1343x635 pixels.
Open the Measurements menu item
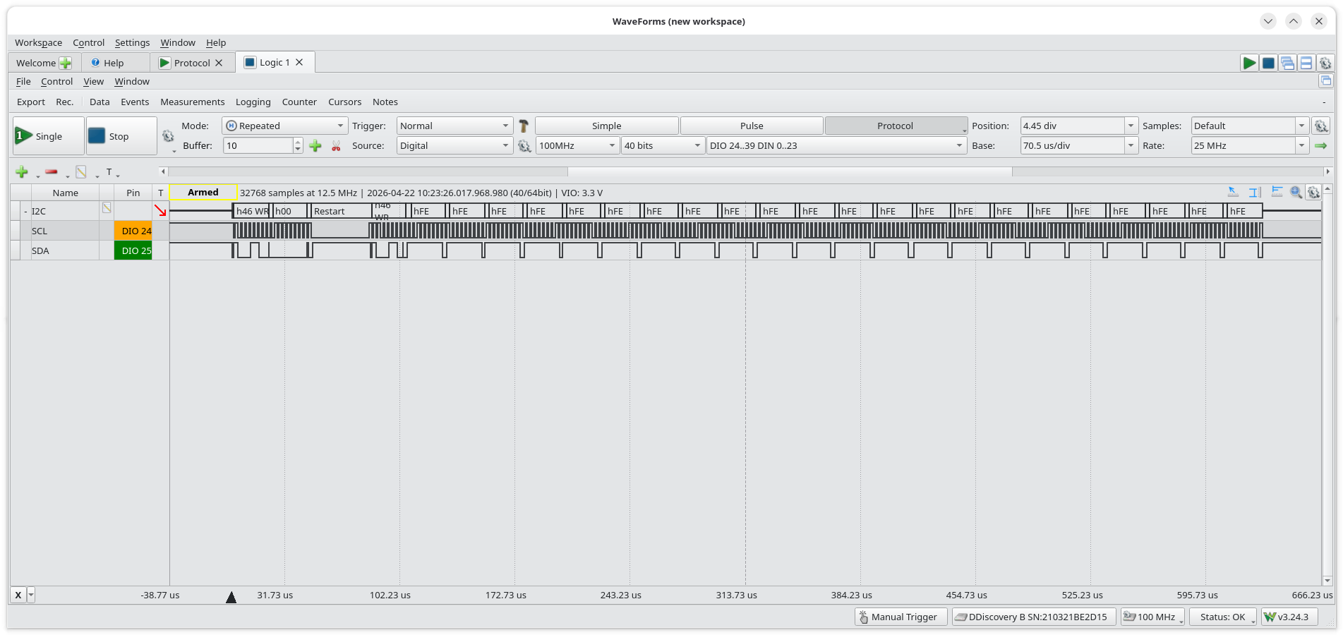(x=192, y=102)
